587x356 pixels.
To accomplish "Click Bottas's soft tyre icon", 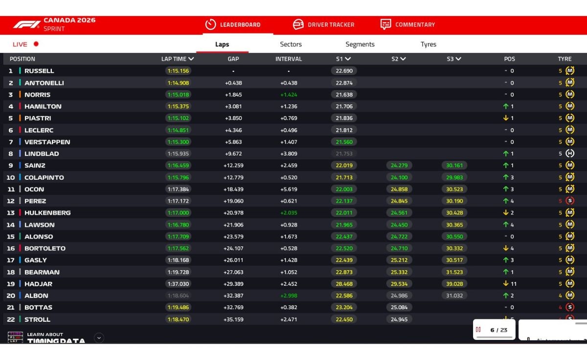I will [570, 307].
